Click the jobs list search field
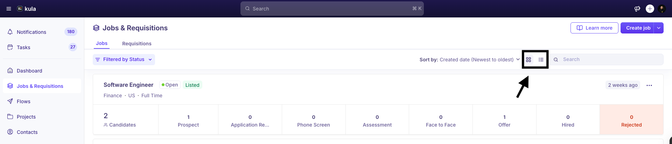Image resolution: width=672 pixels, height=144 pixels. [x=607, y=60]
